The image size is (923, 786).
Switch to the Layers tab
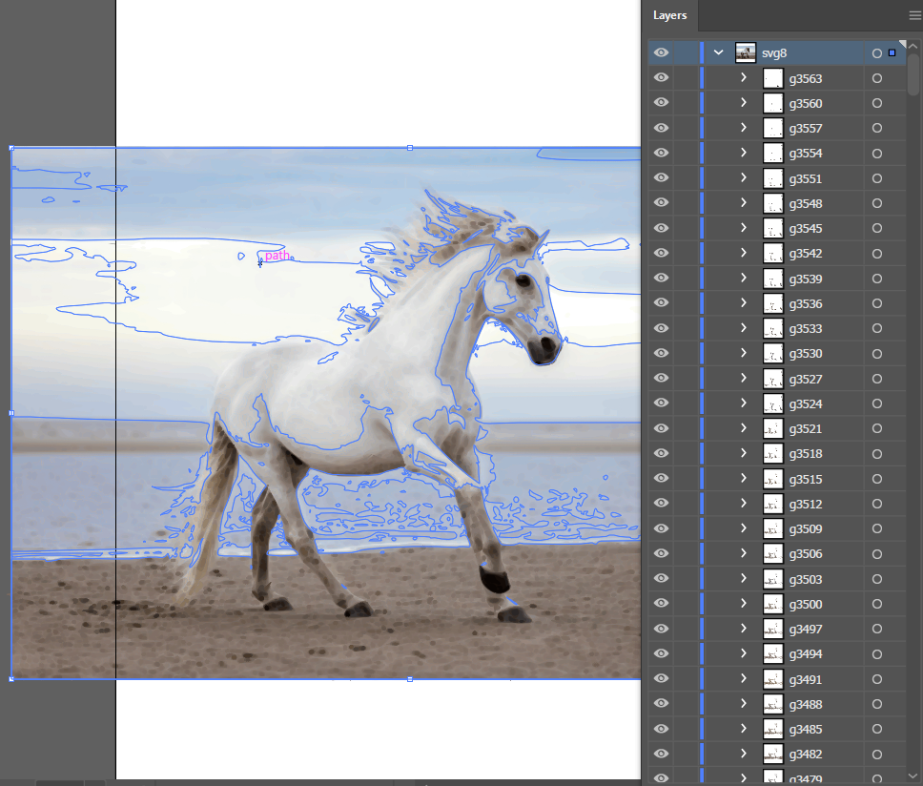click(x=670, y=15)
